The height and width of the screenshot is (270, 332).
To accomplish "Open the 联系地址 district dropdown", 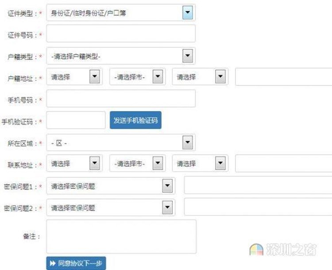I will (x=200, y=164).
